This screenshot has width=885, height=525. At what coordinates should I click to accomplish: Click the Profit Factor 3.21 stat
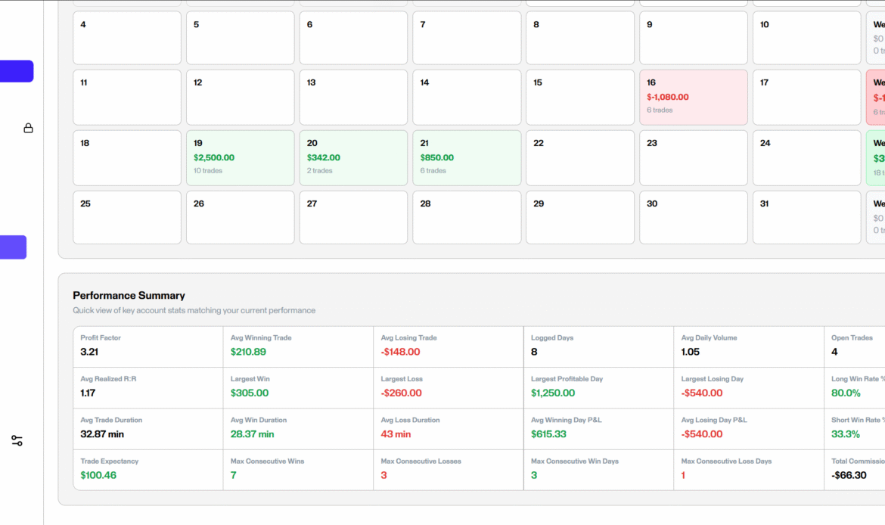[147, 346]
